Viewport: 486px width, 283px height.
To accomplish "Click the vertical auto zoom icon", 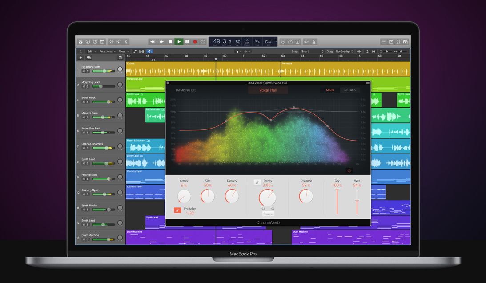I will 367,51.
